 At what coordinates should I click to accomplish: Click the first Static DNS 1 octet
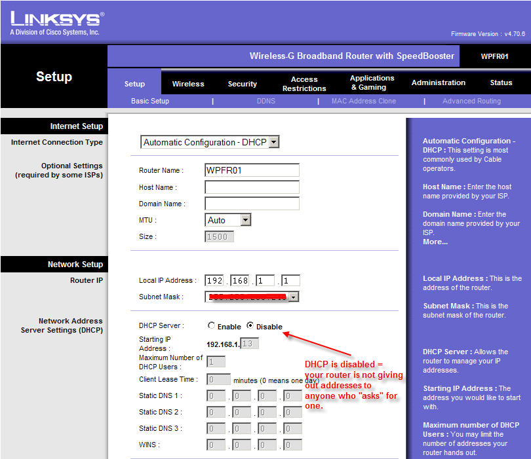point(216,395)
